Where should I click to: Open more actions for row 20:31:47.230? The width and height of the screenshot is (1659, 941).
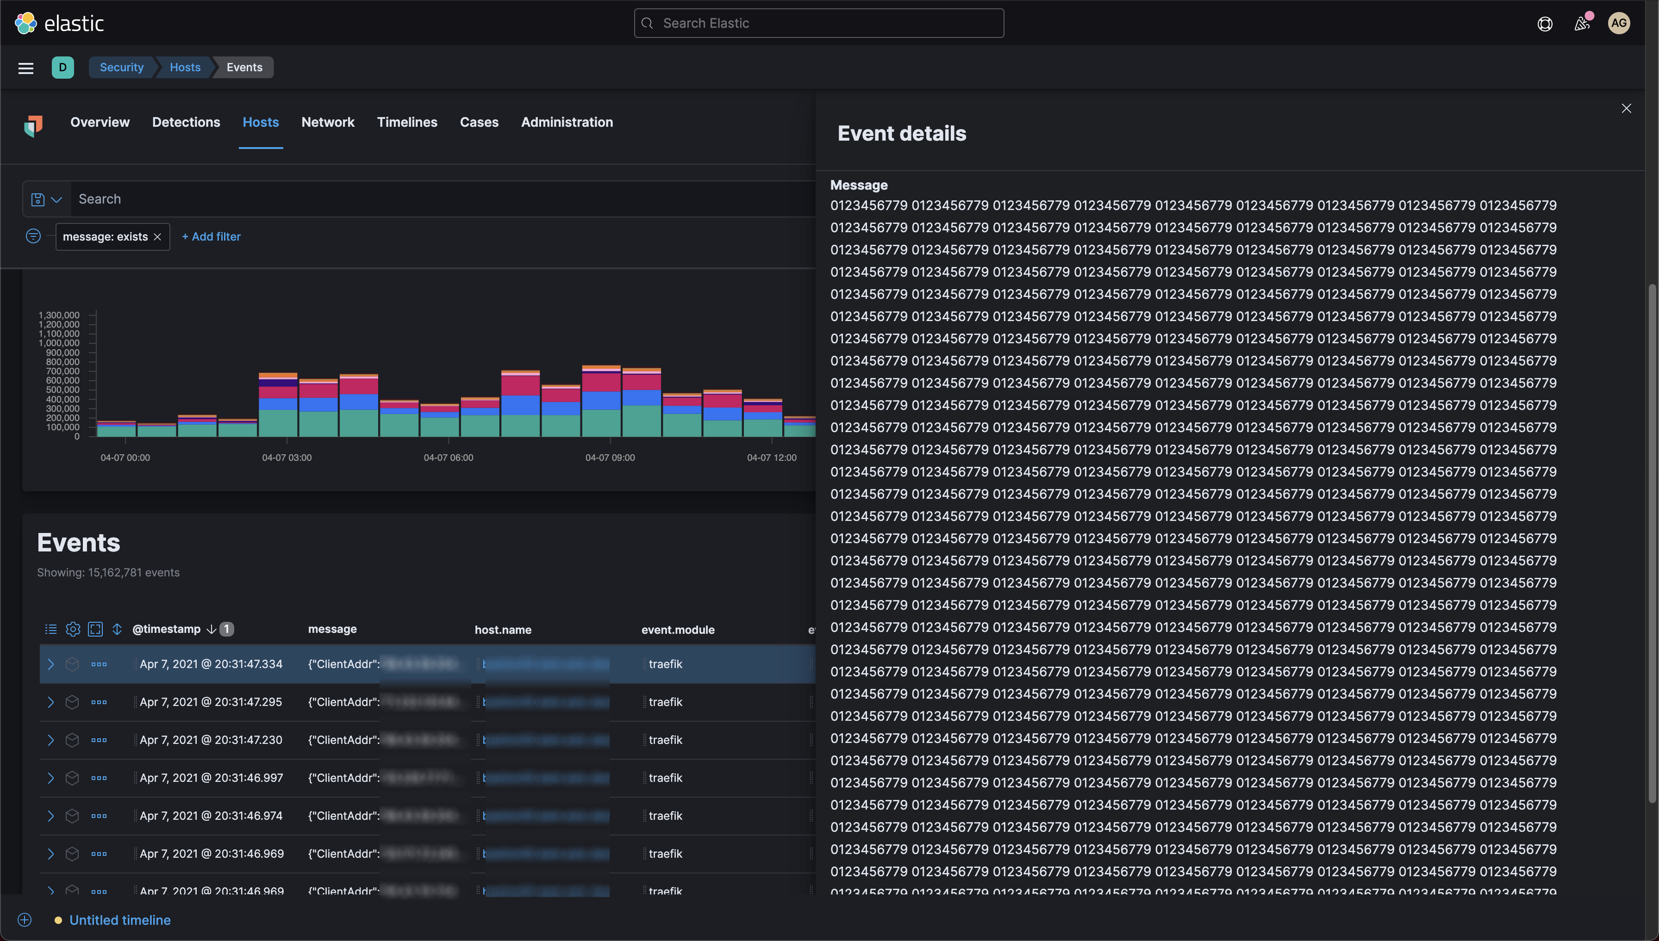coord(99,740)
